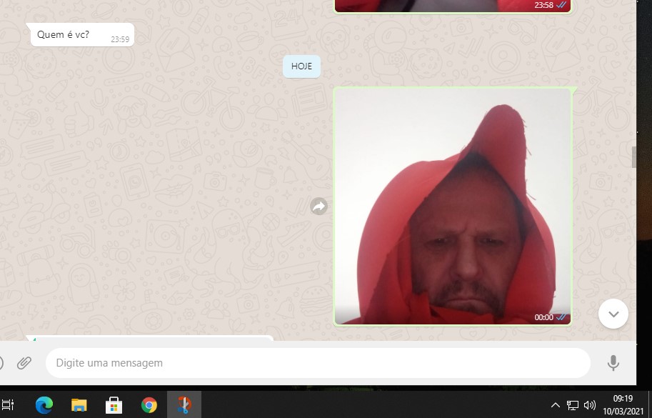
Task: Click the HOJE date label
Action: pos(301,66)
